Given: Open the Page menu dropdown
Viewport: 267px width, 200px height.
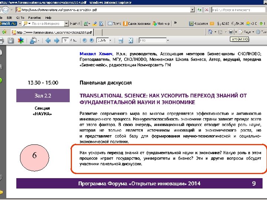Looking at the screenshot, I should pos(246,32).
